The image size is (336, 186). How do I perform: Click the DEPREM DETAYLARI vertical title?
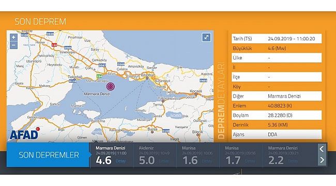click(221, 101)
